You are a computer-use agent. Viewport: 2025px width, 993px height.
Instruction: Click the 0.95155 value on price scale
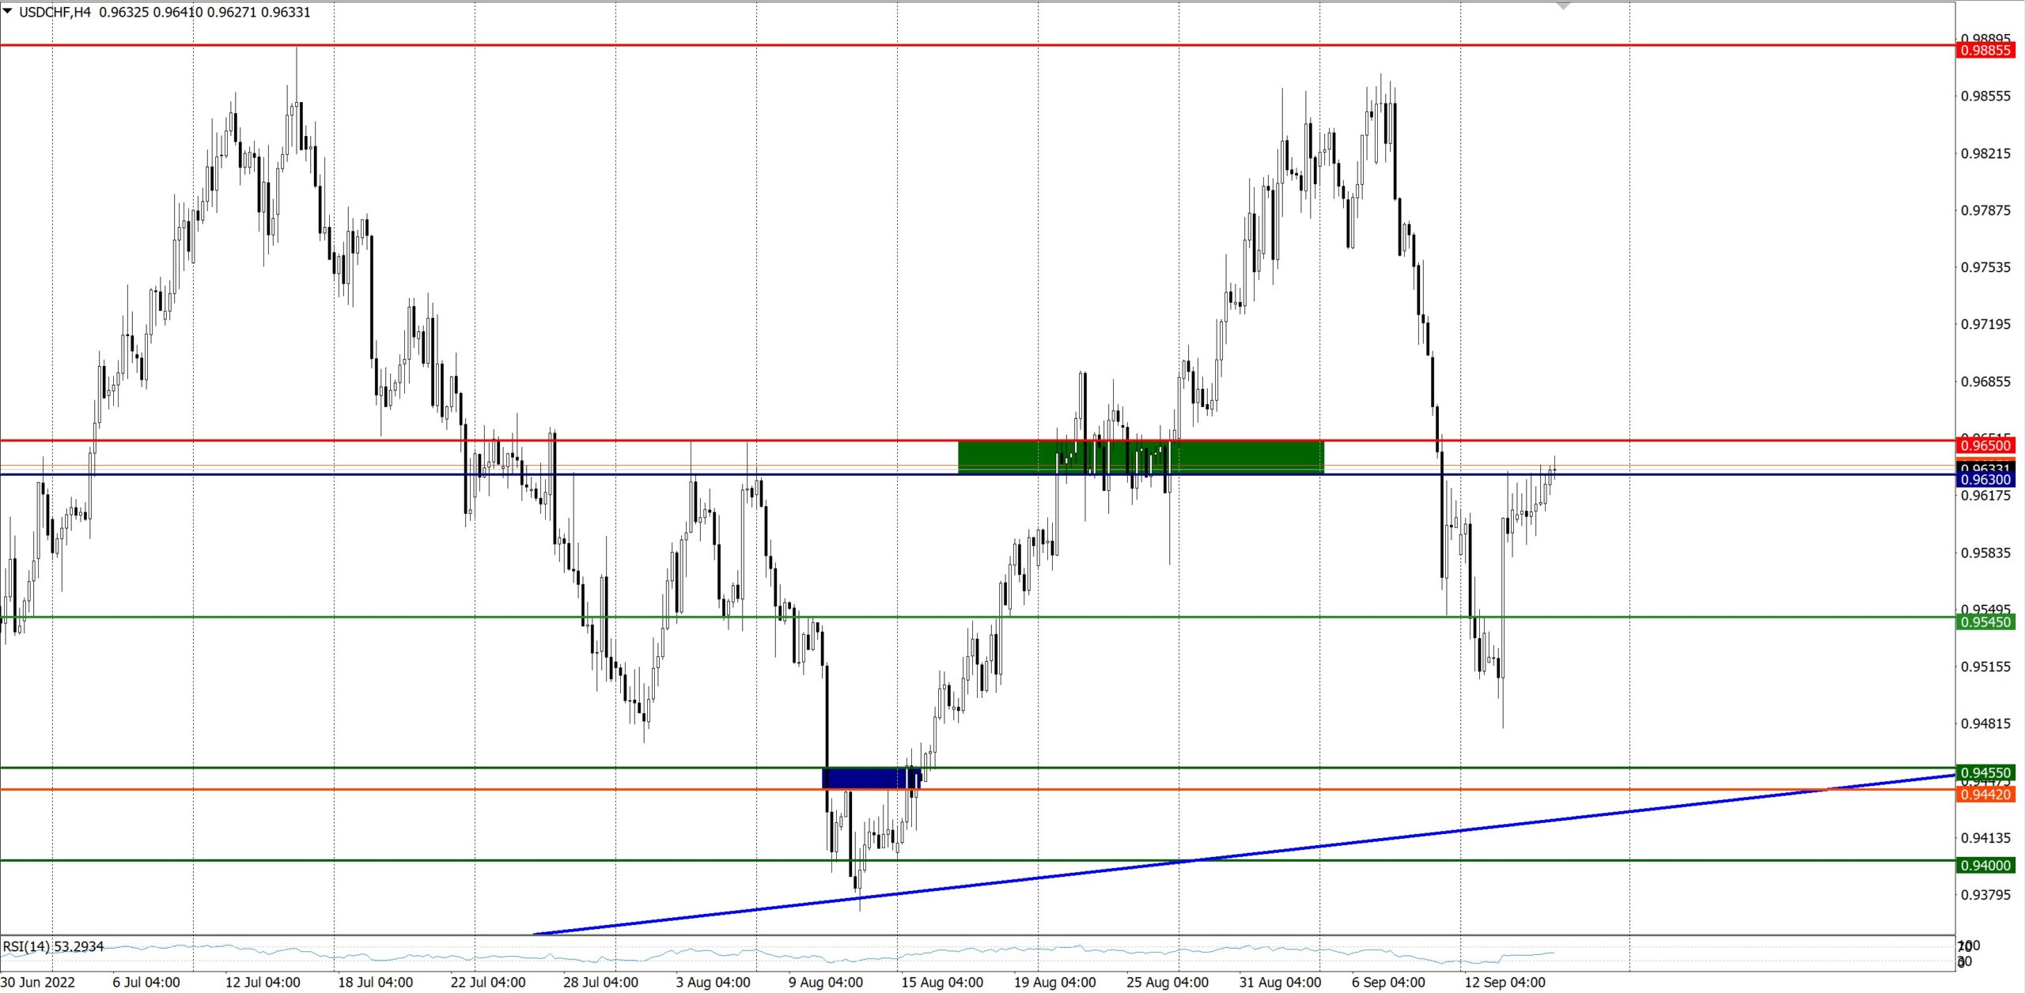point(1985,666)
